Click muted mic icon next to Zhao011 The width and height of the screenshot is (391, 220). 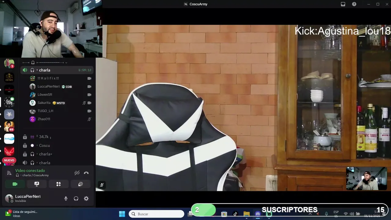tap(89, 119)
